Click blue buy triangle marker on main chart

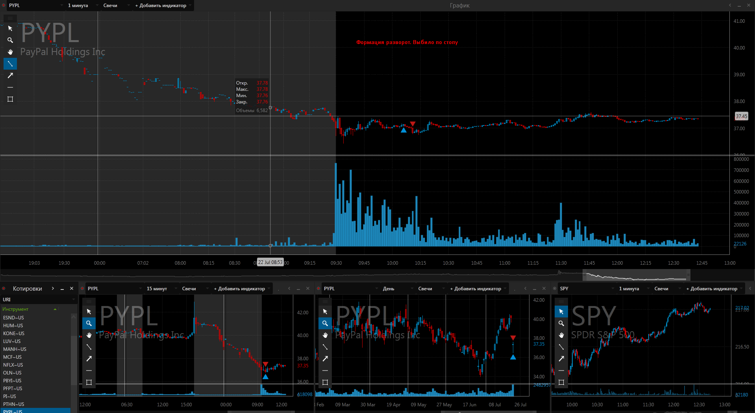pyautogui.click(x=403, y=130)
